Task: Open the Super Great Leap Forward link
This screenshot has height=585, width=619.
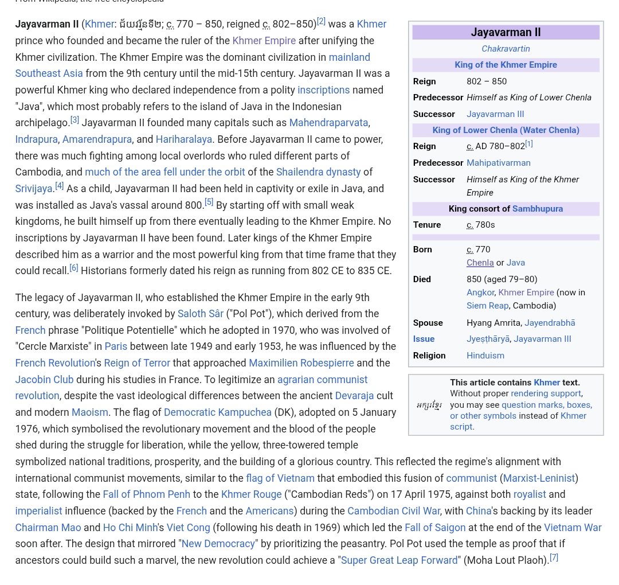Action: click(399, 560)
